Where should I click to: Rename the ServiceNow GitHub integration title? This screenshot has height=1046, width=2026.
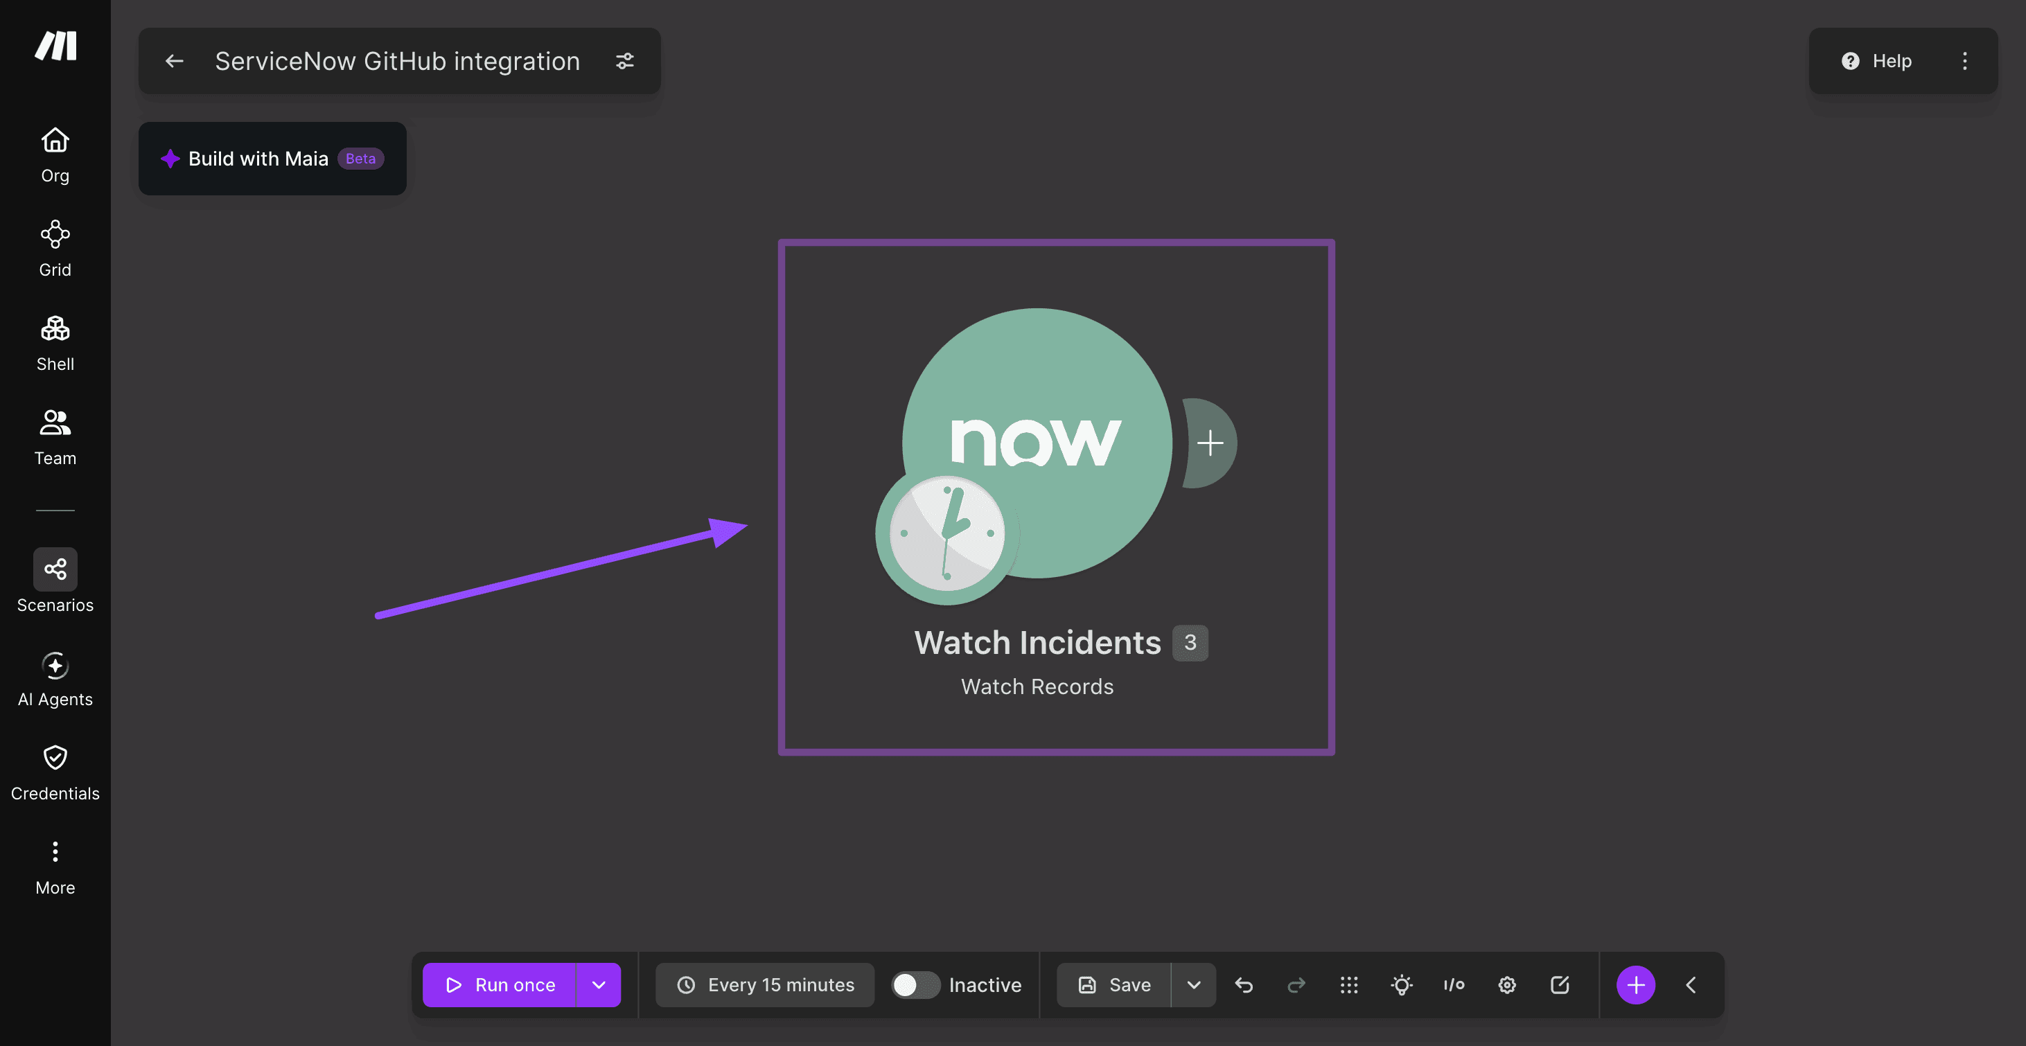click(x=397, y=62)
